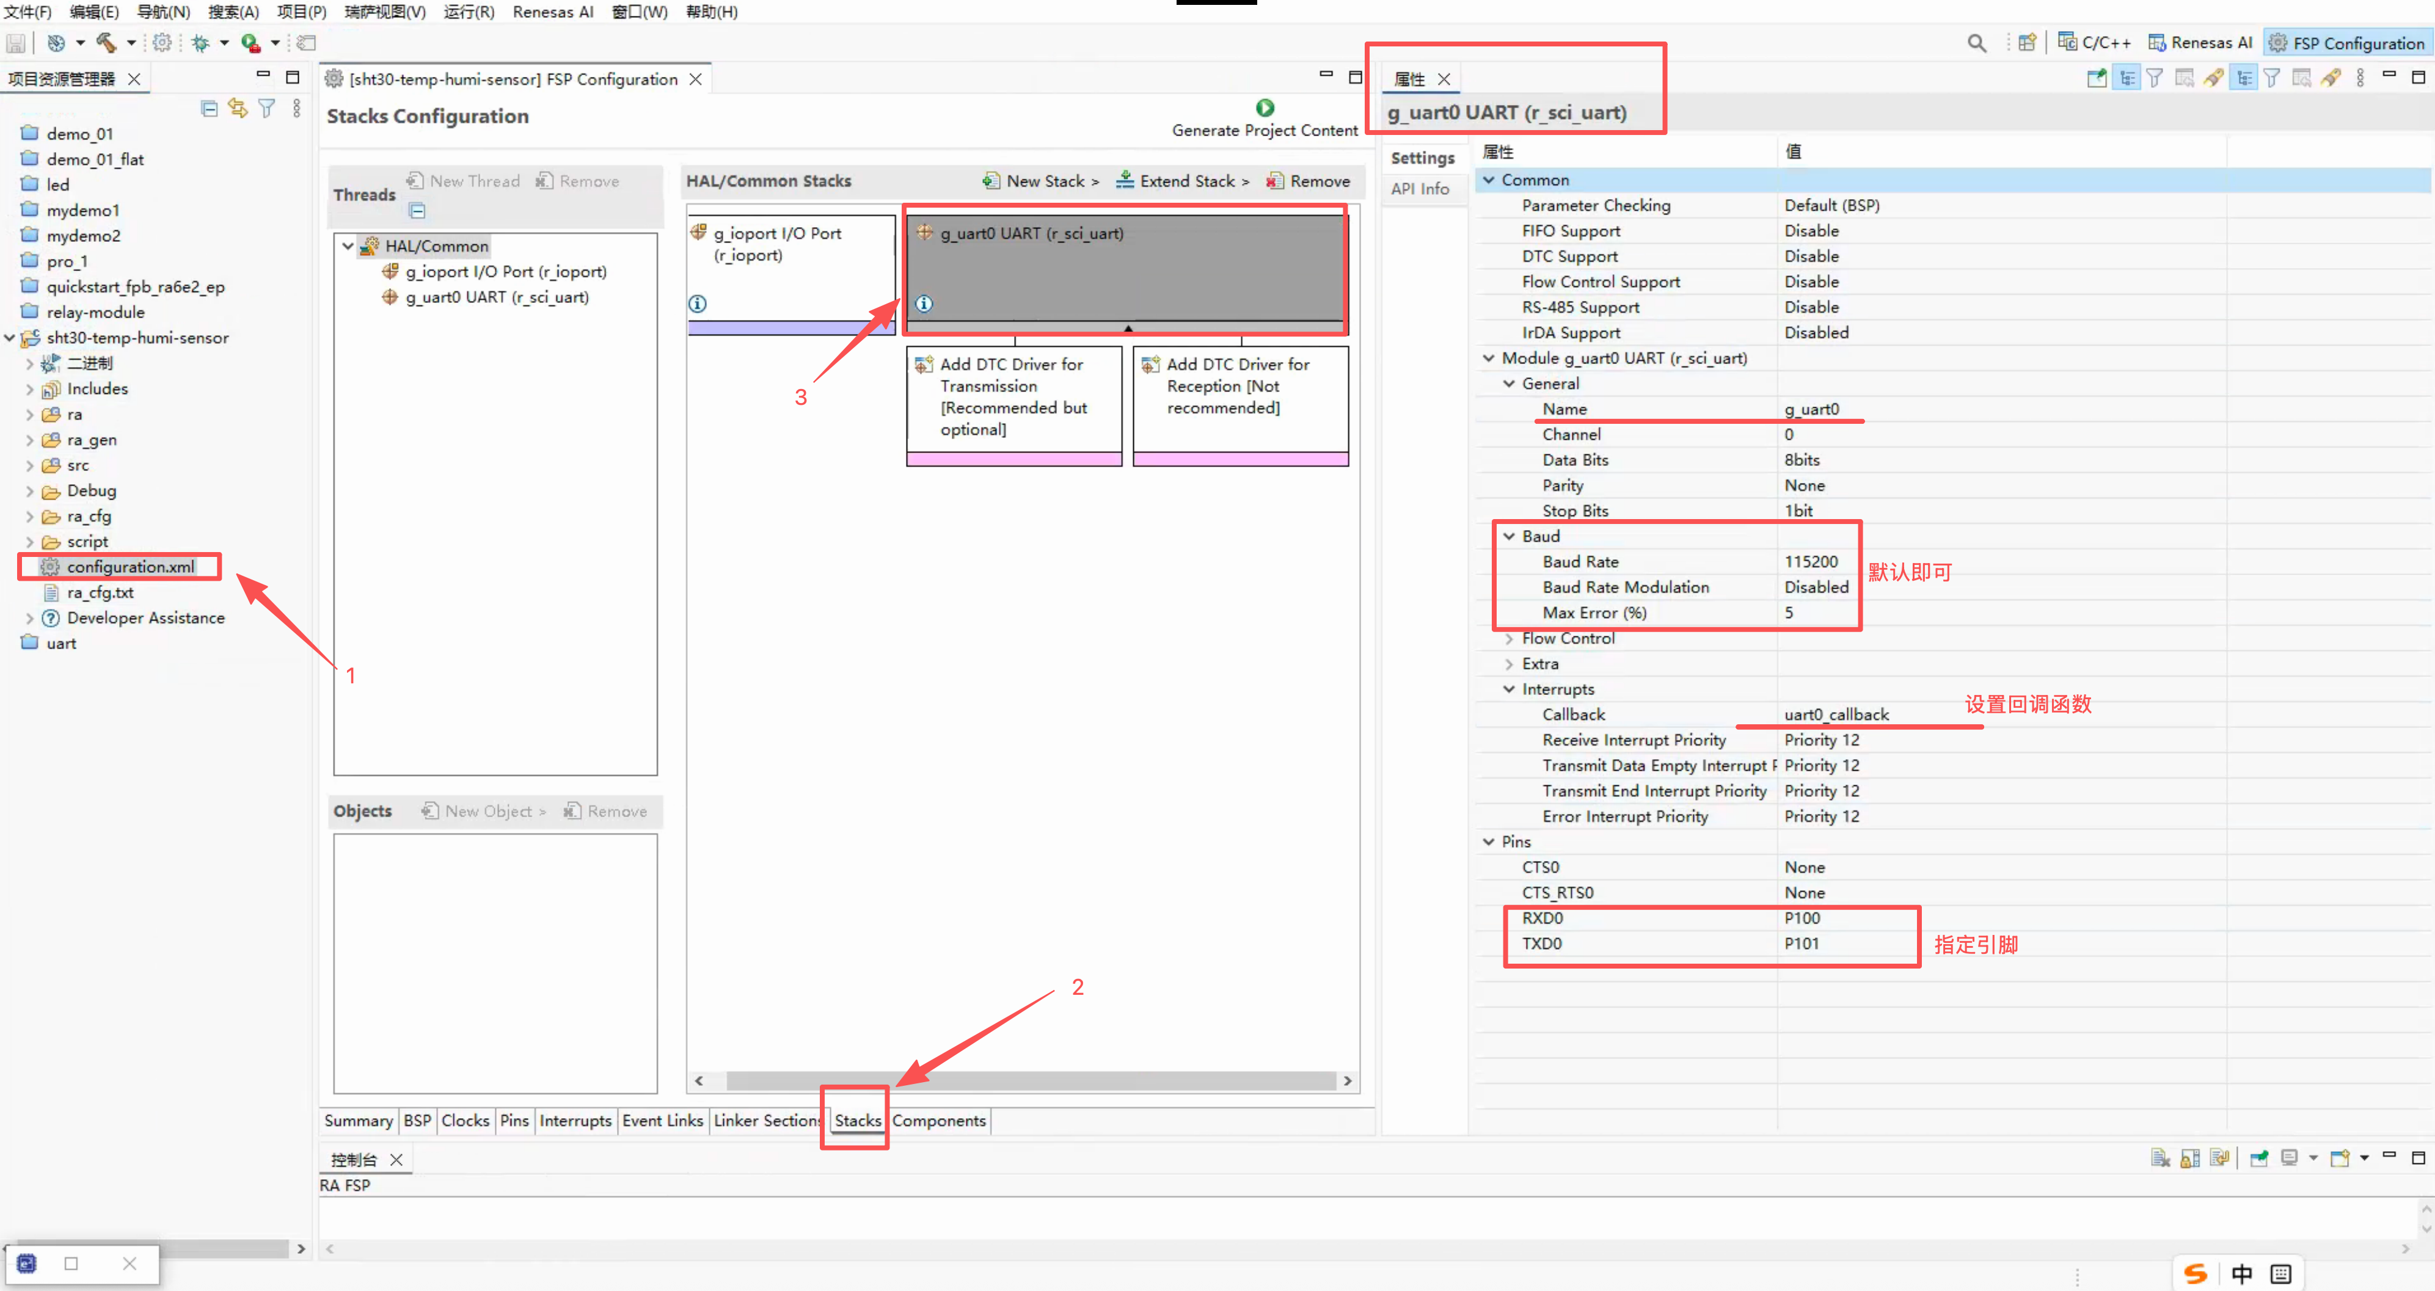Click the filter icon in project explorer
Screen dimensions: 2435x1291
click(x=268, y=109)
